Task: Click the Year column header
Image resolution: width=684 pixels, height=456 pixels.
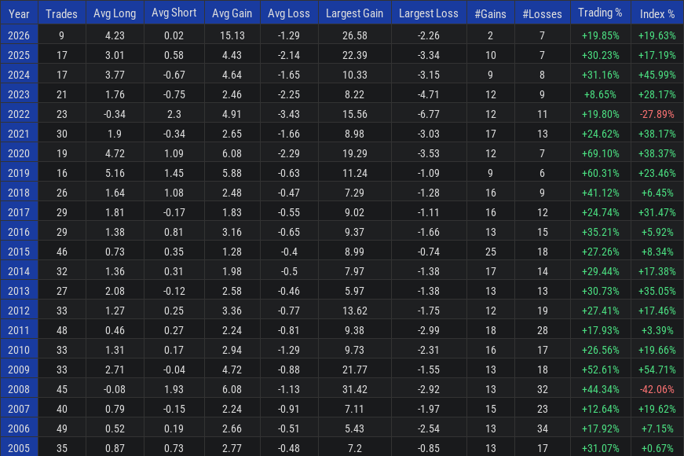Action: (x=19, y=13)
